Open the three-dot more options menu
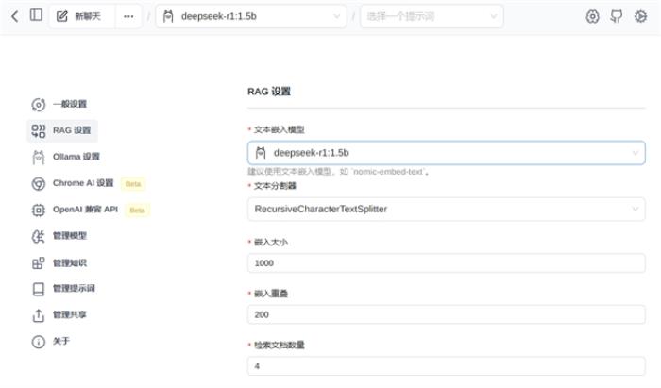 pyautogui.click(x=128, y=16)
